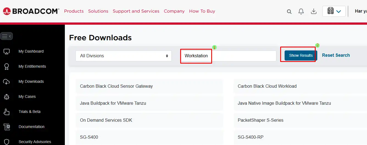This screenshot has height=145, width=367.
Task: Click the download tray icon in header
Action: [x=313, y=11]
